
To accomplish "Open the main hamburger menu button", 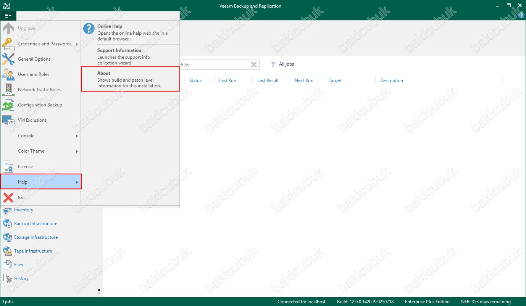I will [x=8, y=16].
